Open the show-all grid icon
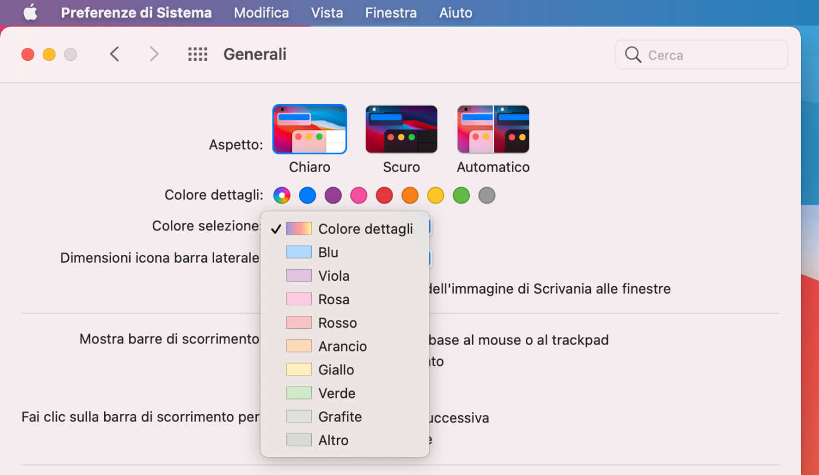Screen dimensions: 819x475 tap(198, 54)
